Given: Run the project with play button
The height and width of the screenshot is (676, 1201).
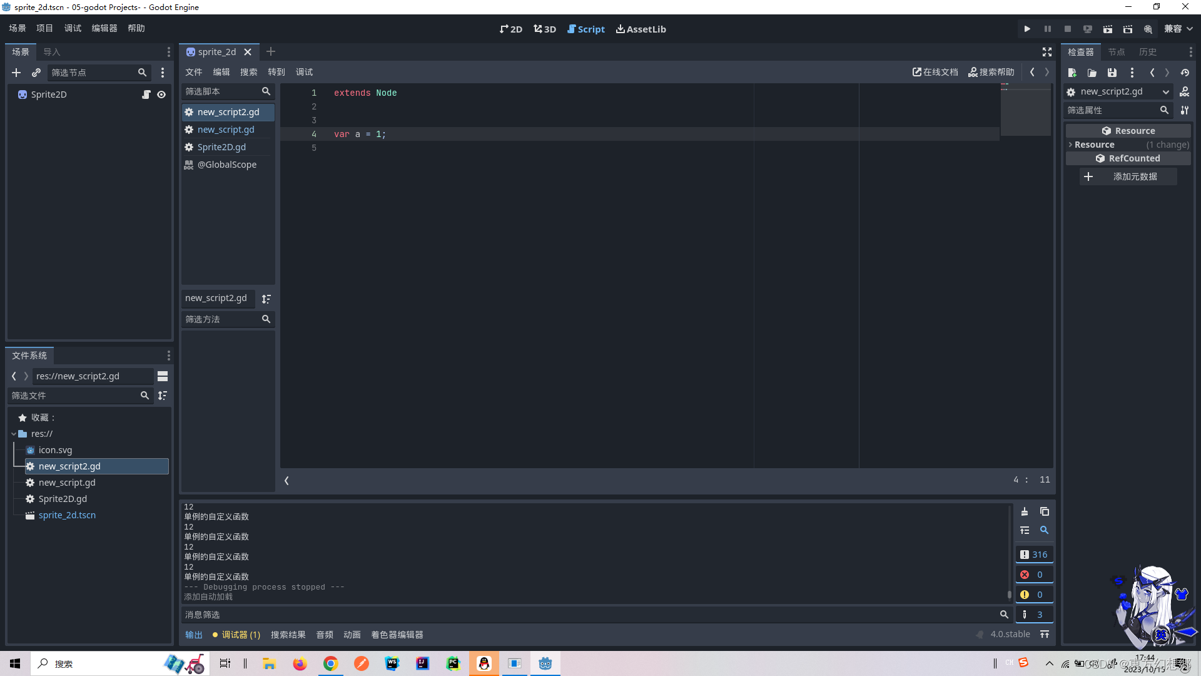Looking at the screenshot, I should pos(1027,29).
